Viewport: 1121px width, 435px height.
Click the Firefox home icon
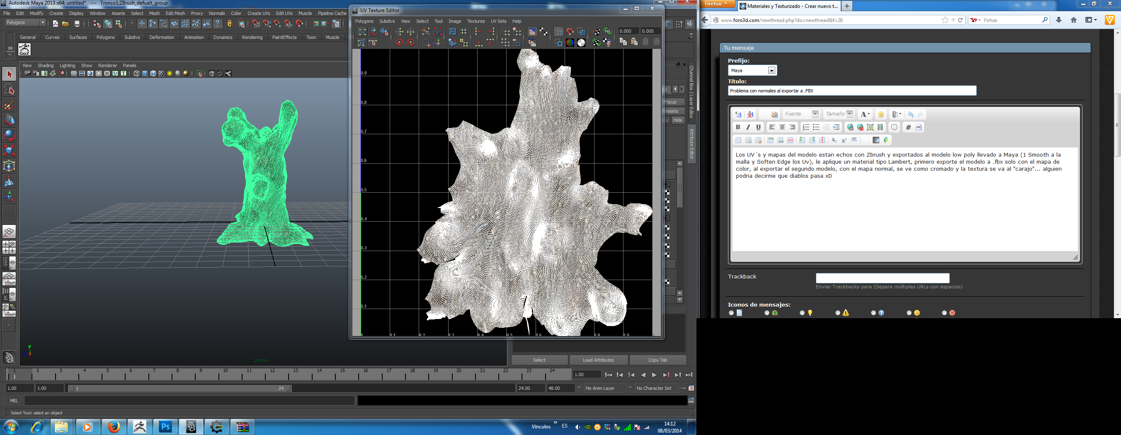pos(1074,20)
